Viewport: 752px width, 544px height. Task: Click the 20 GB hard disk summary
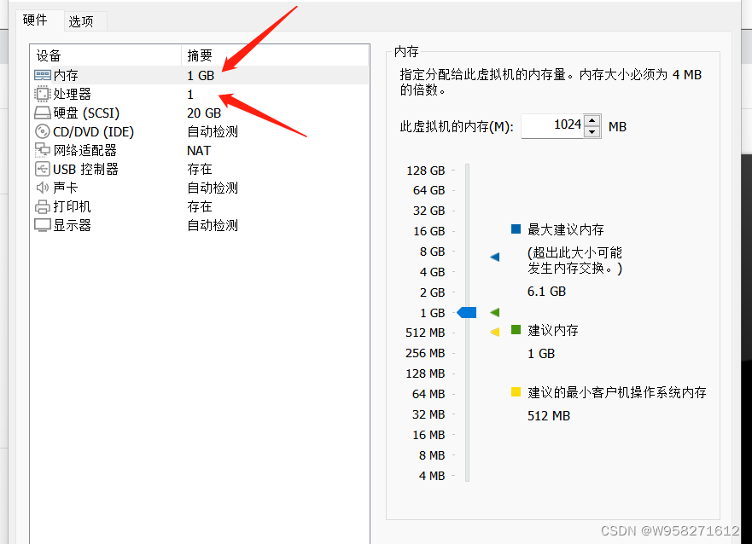(204, 113)
